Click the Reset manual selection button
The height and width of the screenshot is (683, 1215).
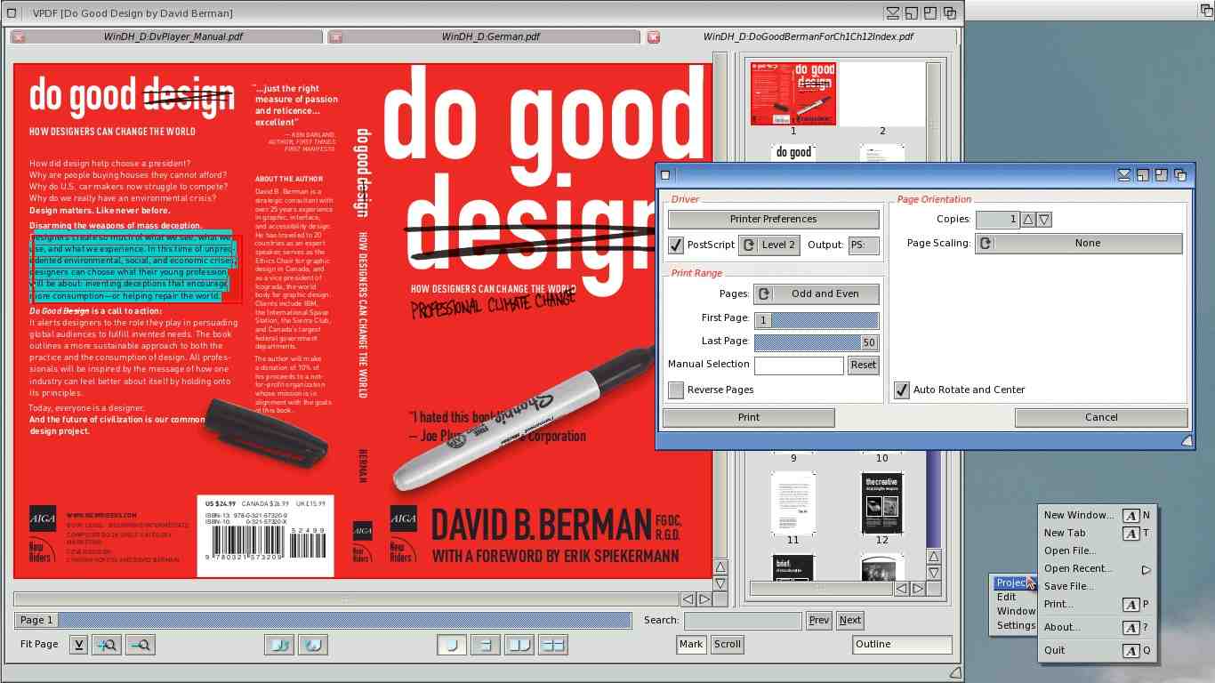pyautogui.click(x=863, y=365)
